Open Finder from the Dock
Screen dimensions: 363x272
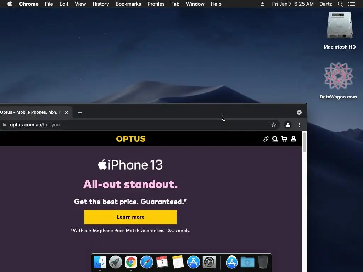(100, 262)
